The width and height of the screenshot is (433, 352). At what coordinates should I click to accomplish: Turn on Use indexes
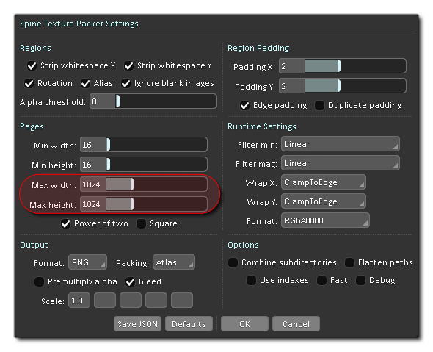click(x=251, y=281)
